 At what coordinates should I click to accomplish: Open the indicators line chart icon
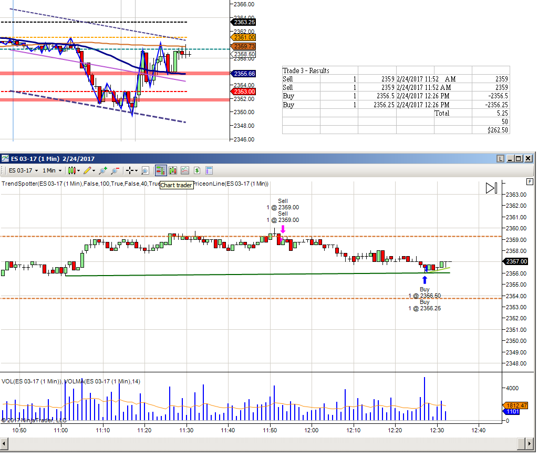185,171
